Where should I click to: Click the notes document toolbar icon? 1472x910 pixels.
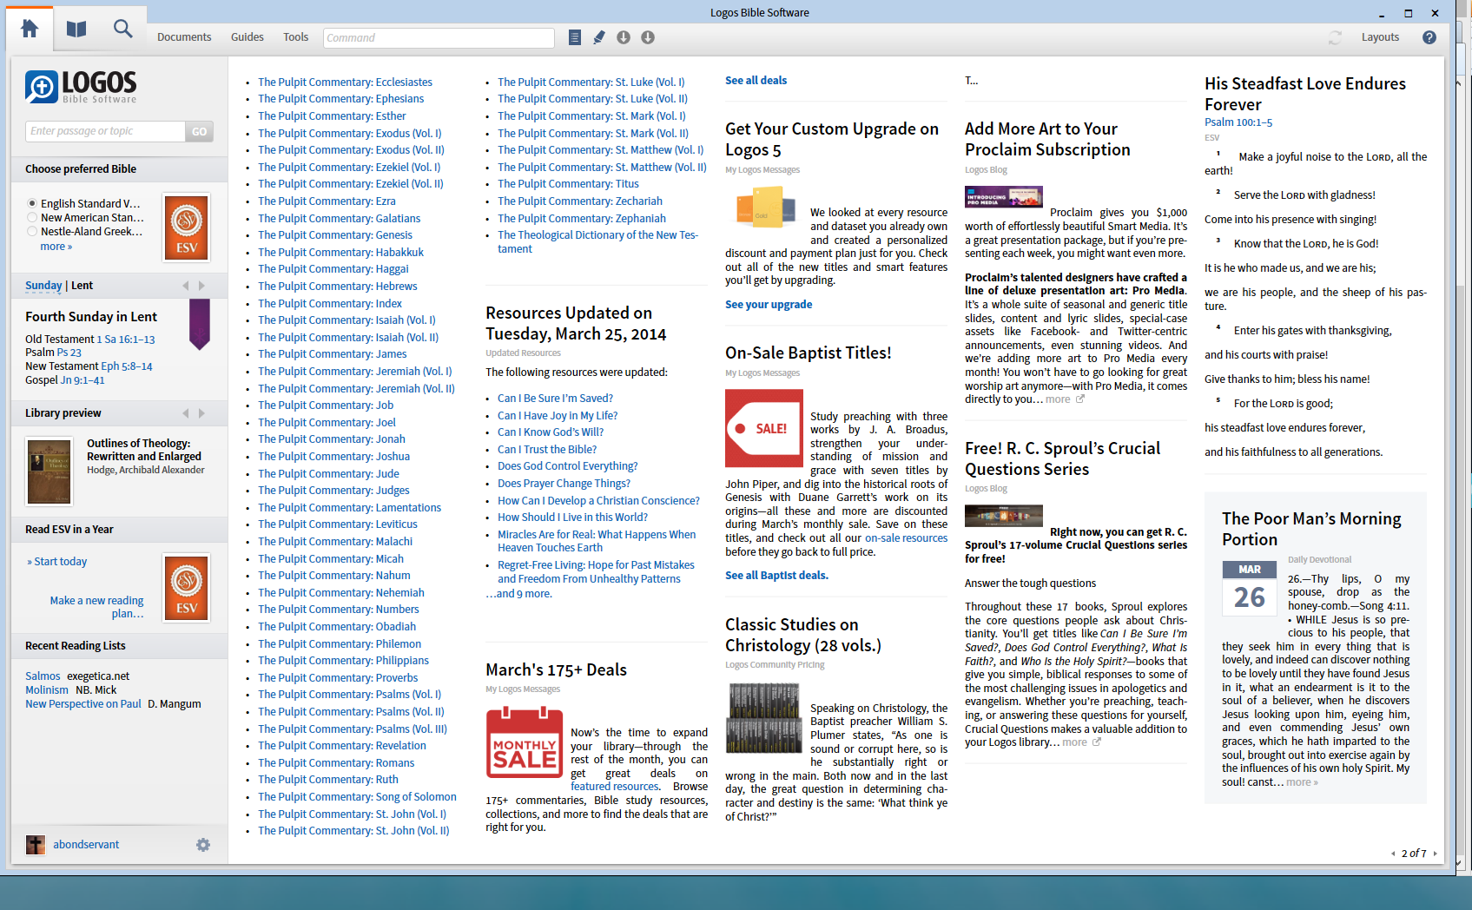click(574, 37)
